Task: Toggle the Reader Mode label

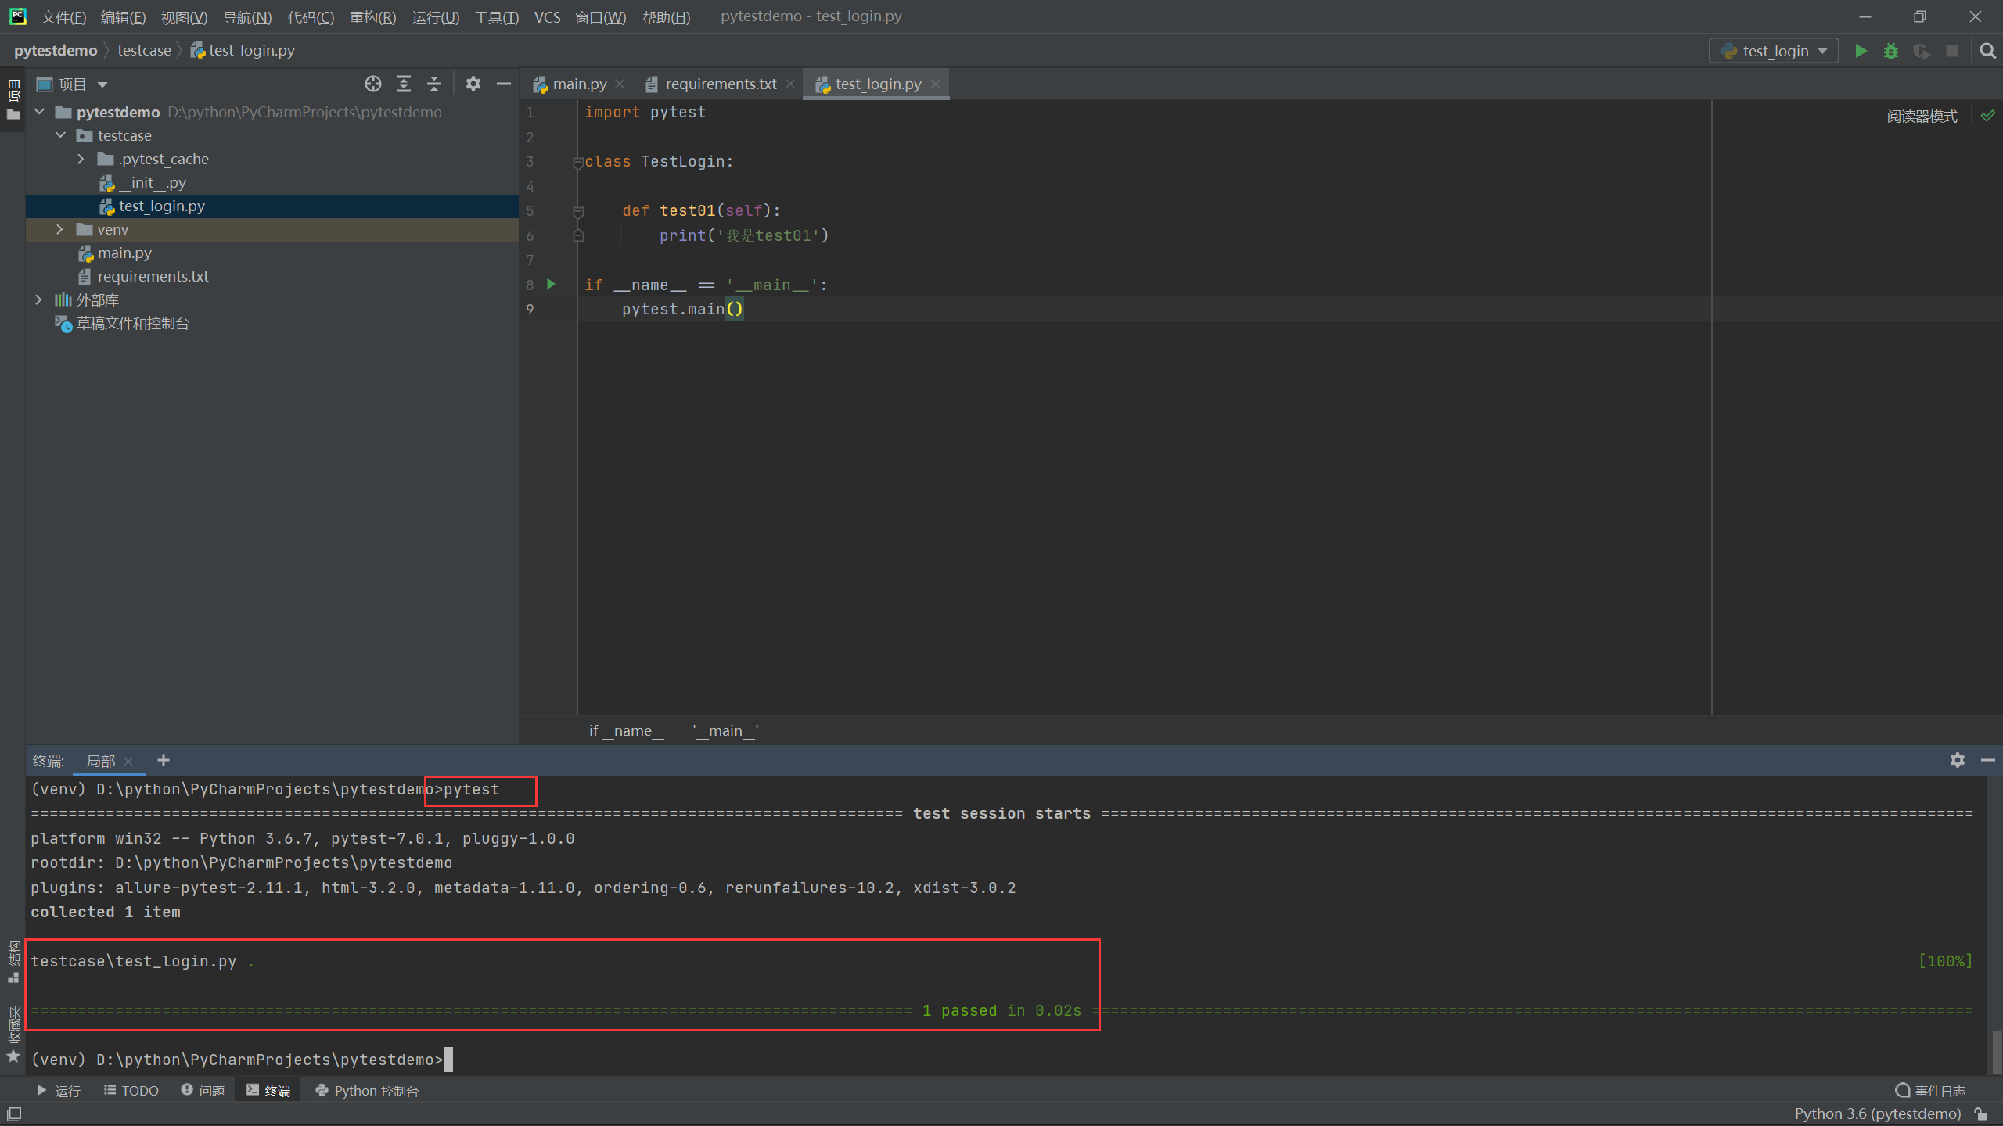Action: (x=1922, y=117)
